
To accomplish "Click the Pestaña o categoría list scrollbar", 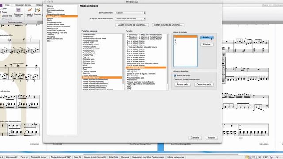I will pos(123,59).
